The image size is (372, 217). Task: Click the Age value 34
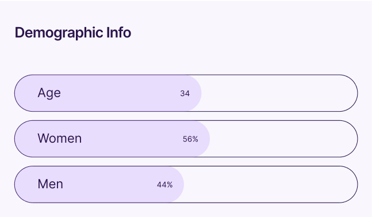pos(185,93)
